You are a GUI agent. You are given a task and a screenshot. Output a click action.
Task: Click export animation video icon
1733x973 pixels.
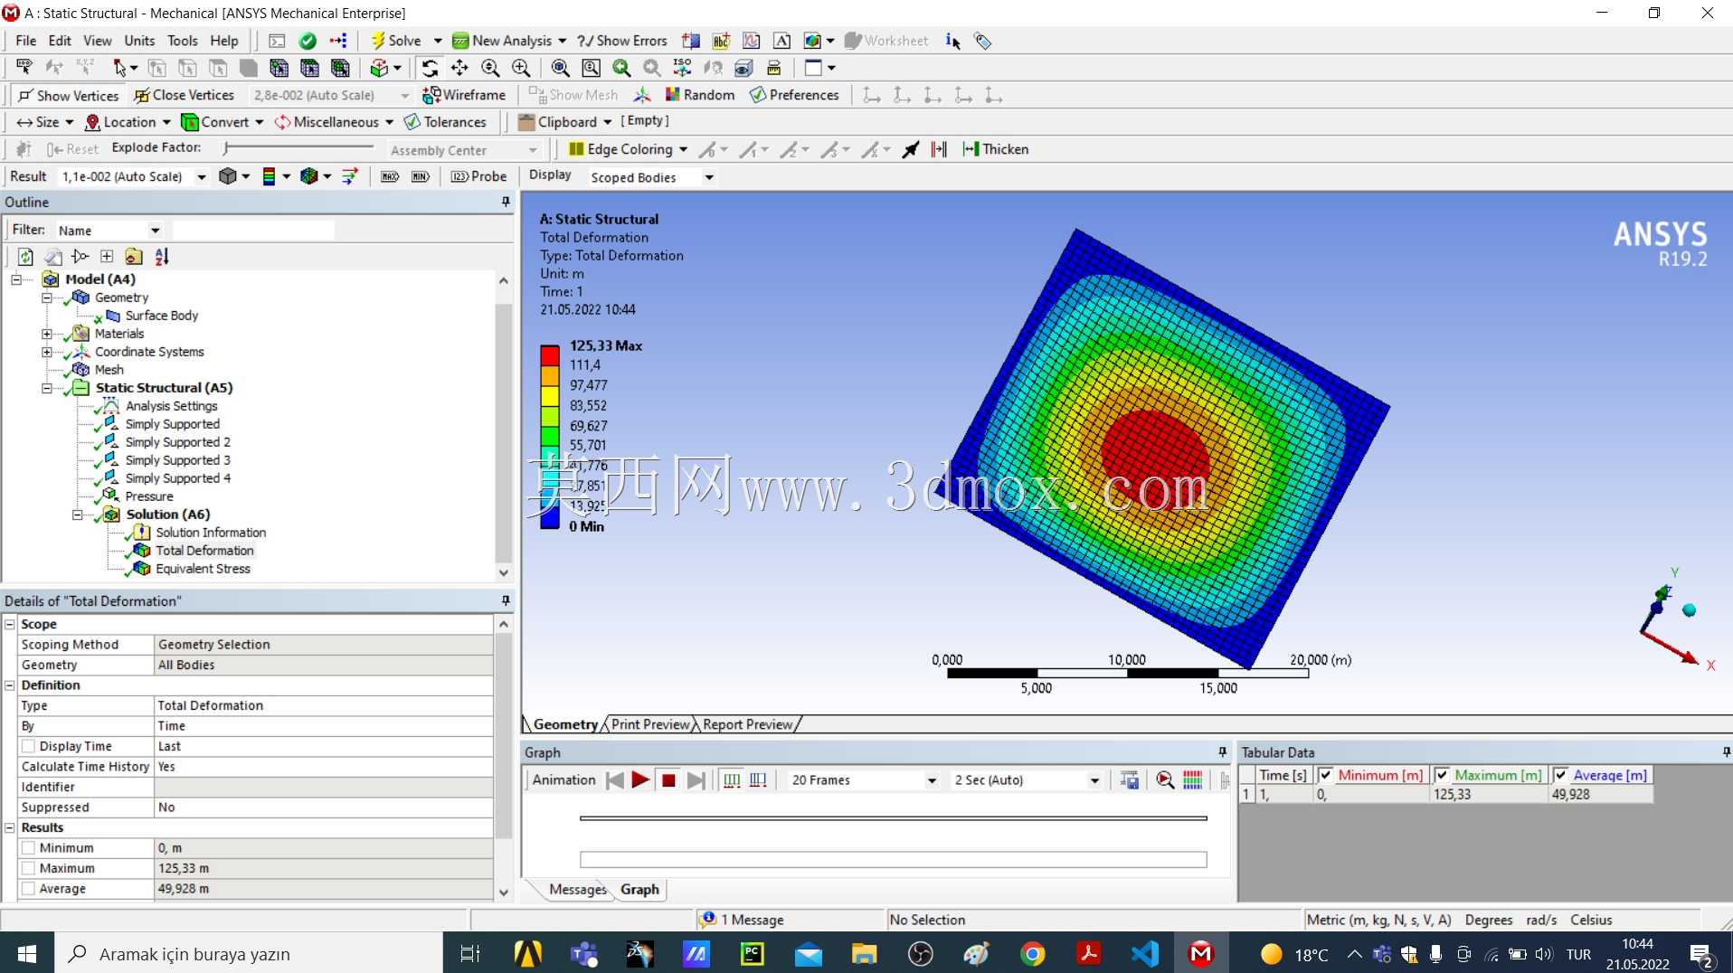[1129, 780]
